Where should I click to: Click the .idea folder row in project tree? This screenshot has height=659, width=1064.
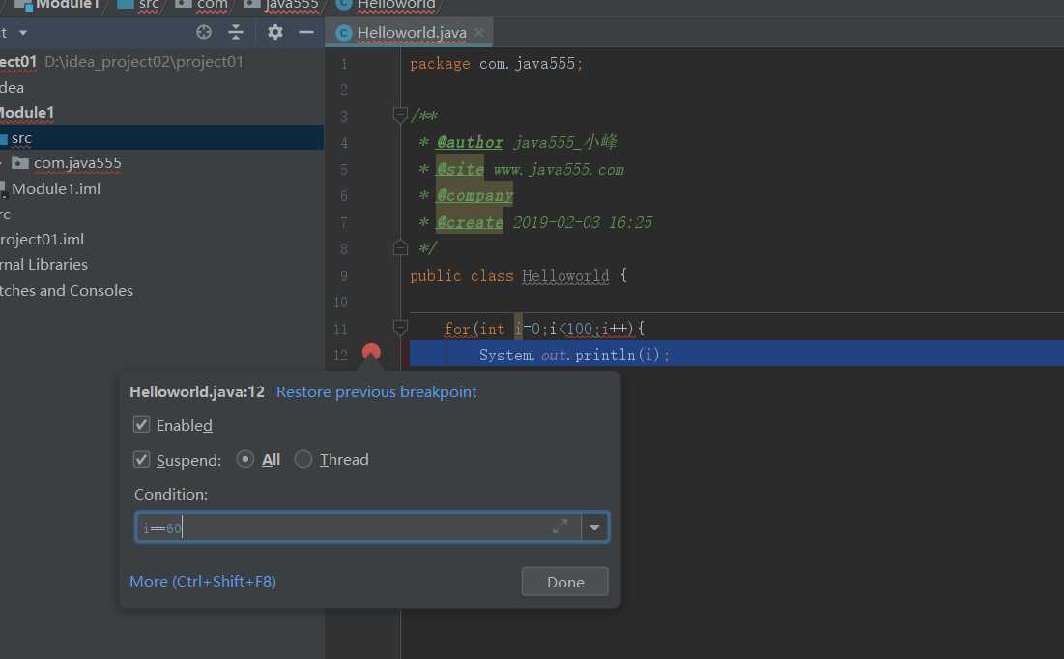pyautogui.click(x=13, y=88)
